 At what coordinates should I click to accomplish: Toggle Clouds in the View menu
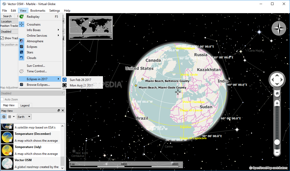[40, 58]
